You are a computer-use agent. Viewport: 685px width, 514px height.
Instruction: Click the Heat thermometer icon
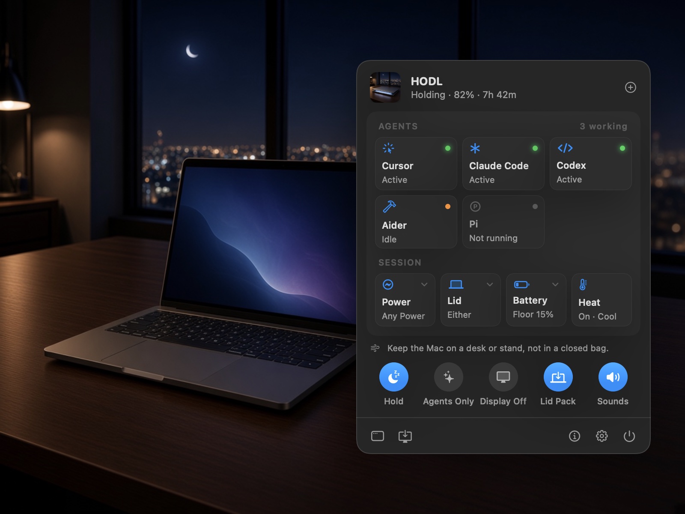point(583,285)
